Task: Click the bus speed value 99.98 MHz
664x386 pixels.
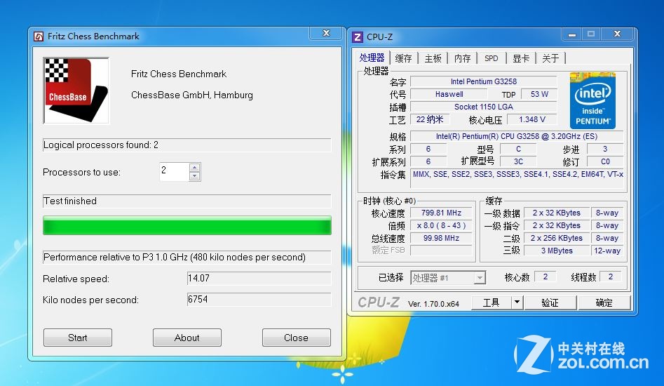Action: click(x=441, y=238)
